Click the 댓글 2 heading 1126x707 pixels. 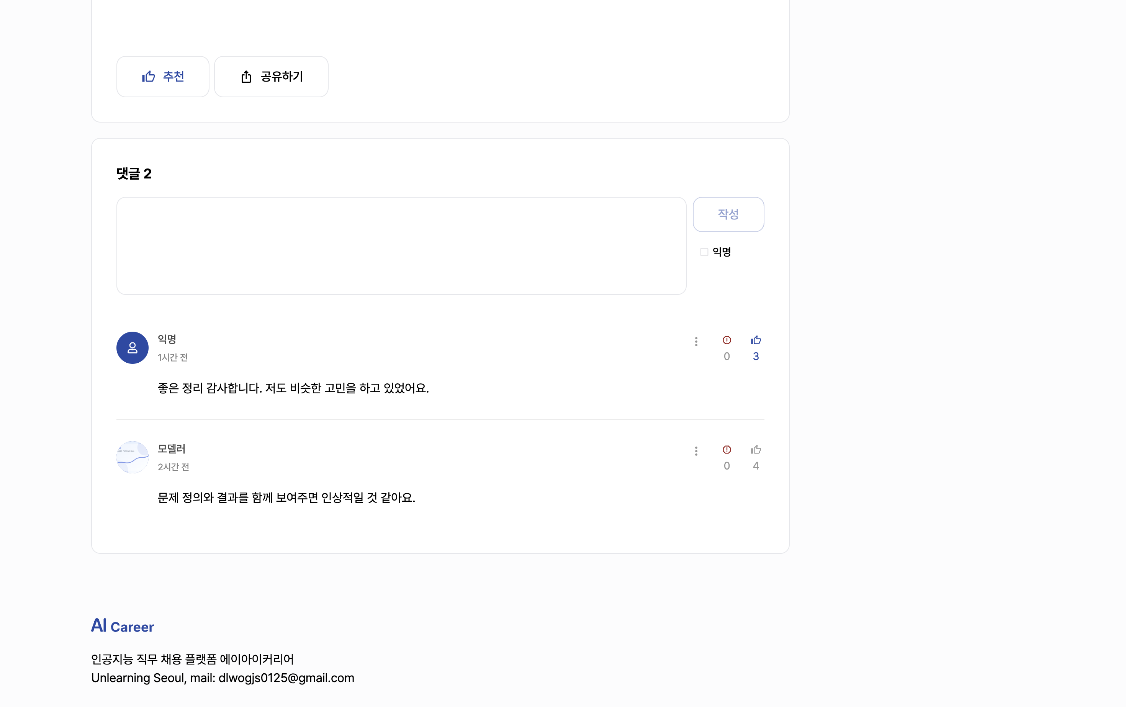[134, 174]
